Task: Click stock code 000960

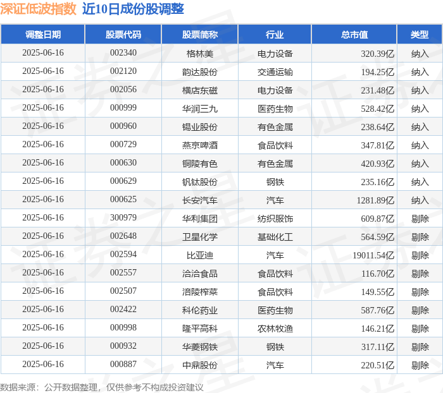Action: [x=123, y=126]
